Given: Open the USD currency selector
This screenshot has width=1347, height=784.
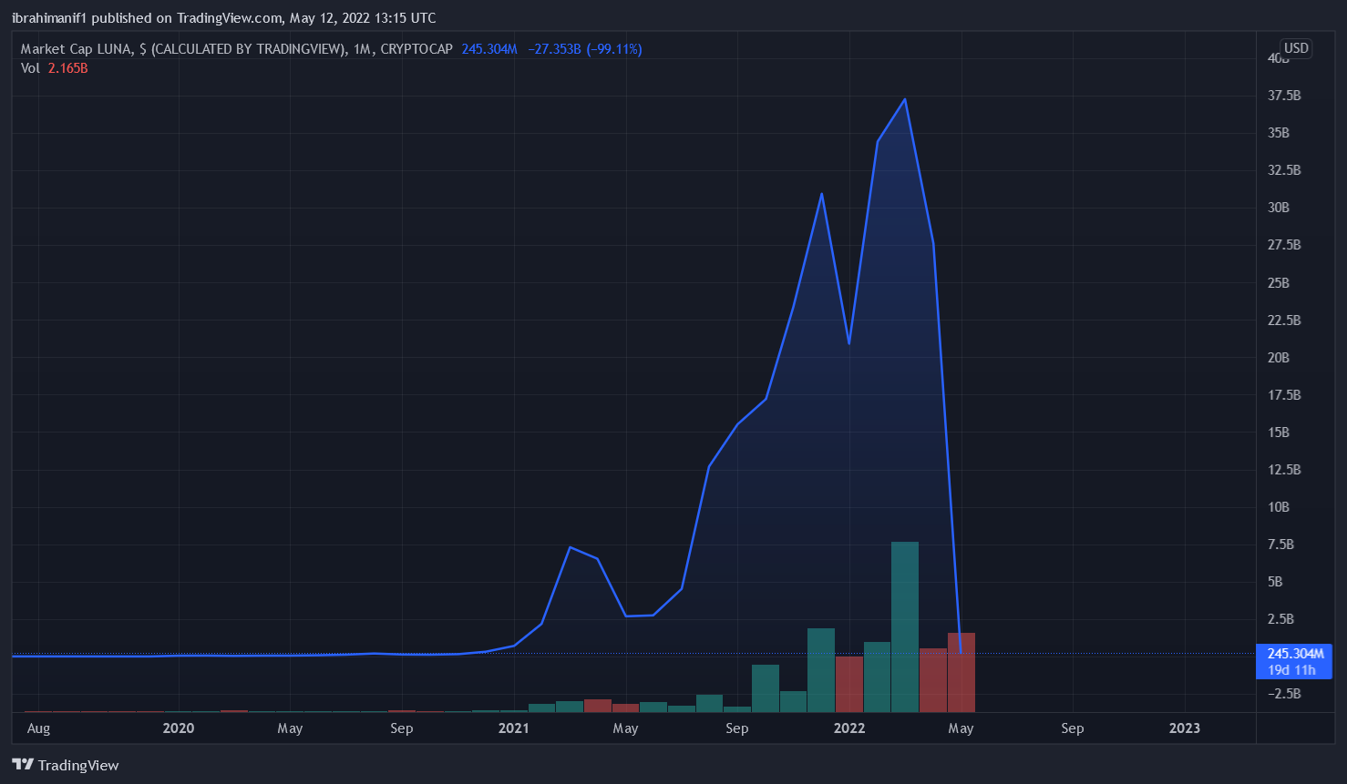Looking at the screenshot, I should [1295, 48].
